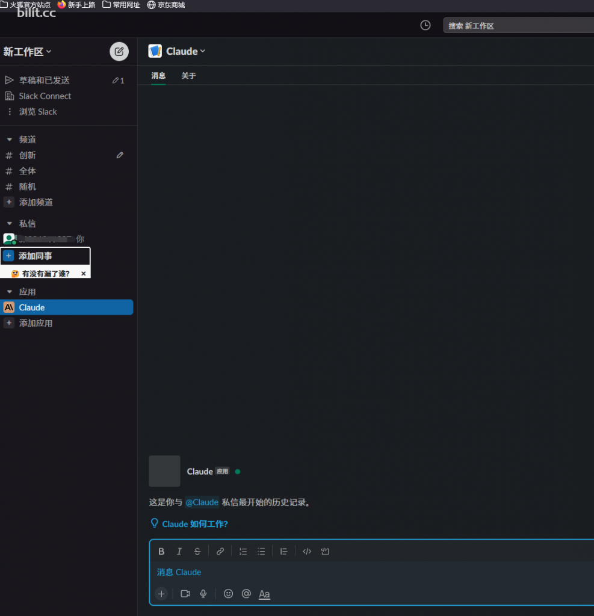Apply inline code formatting
This screenshot has height=616, width=594.
point(307,551)
